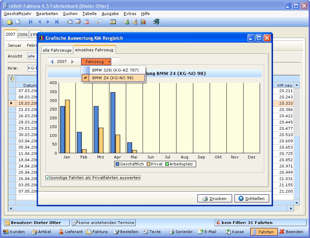
Task: Click the open folder icon in toolbar
Action: [10, 22]
